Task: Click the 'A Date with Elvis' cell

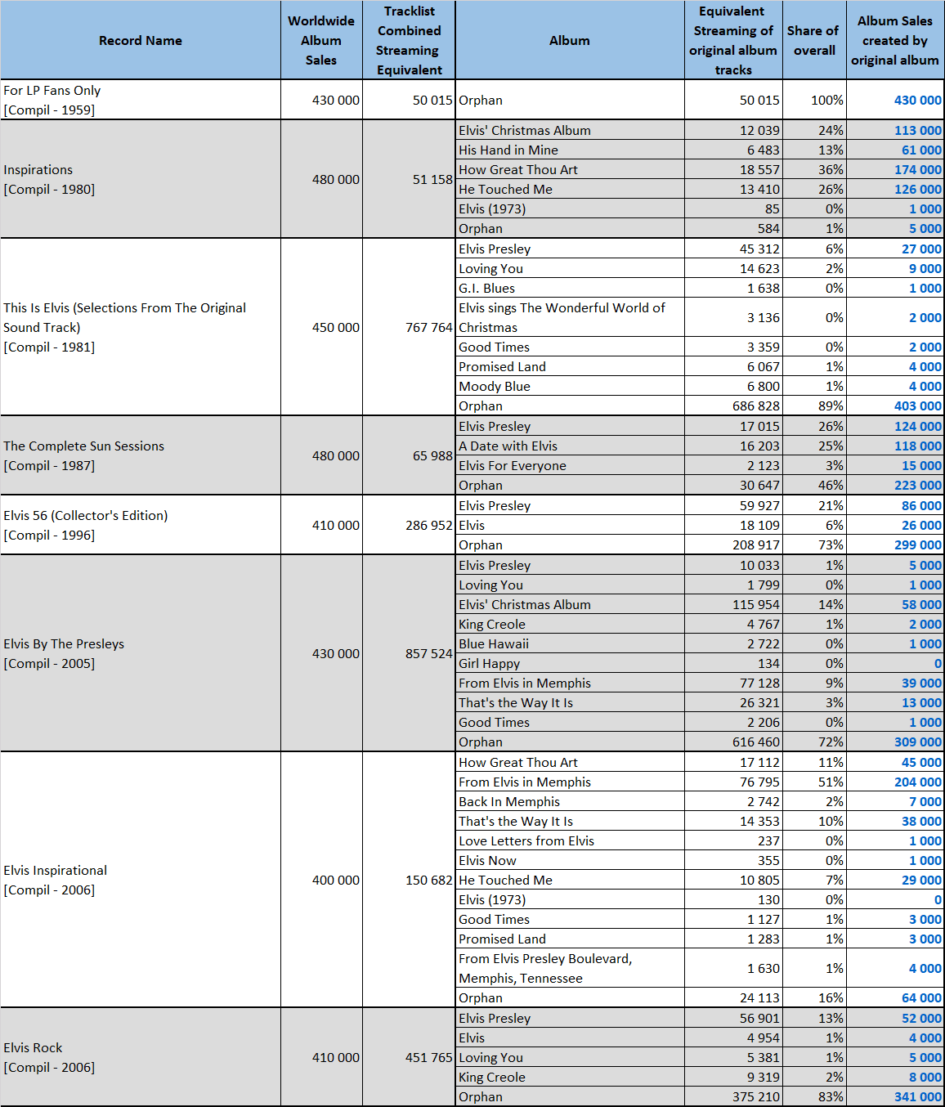Action: click(x=570, y=446)
